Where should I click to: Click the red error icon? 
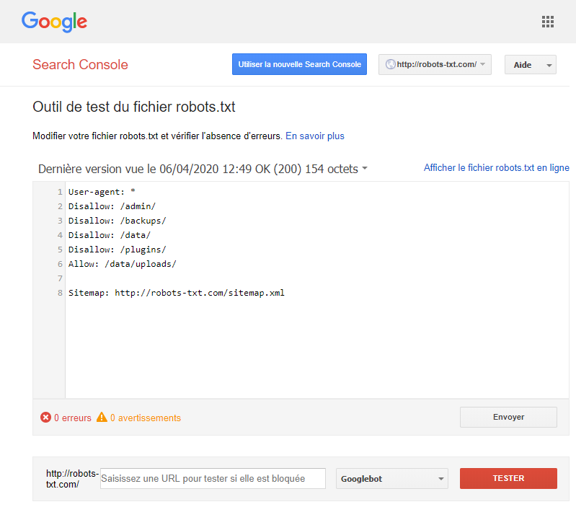coord(46,418)
